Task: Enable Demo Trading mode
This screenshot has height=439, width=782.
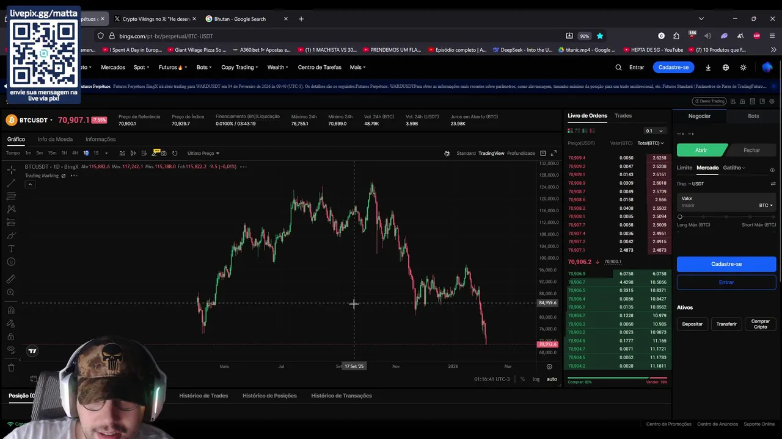Action: pyautogui.click(x=709, y=101)
